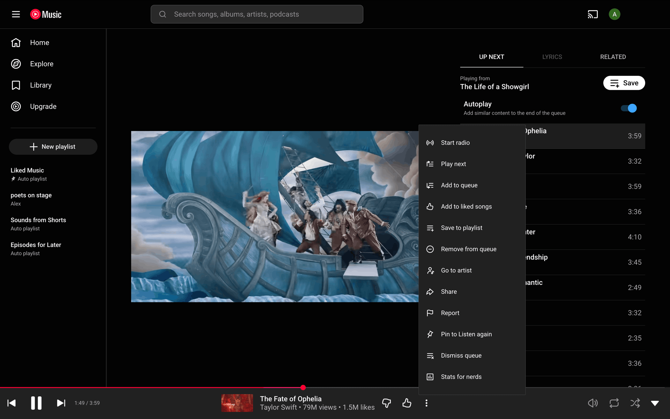Image resolution: width=670 pixels, height=419 pixels.
Task: Click the music video frame
Action: (275, 216)
